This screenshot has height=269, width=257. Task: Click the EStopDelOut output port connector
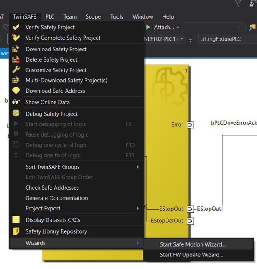(190, 221)
